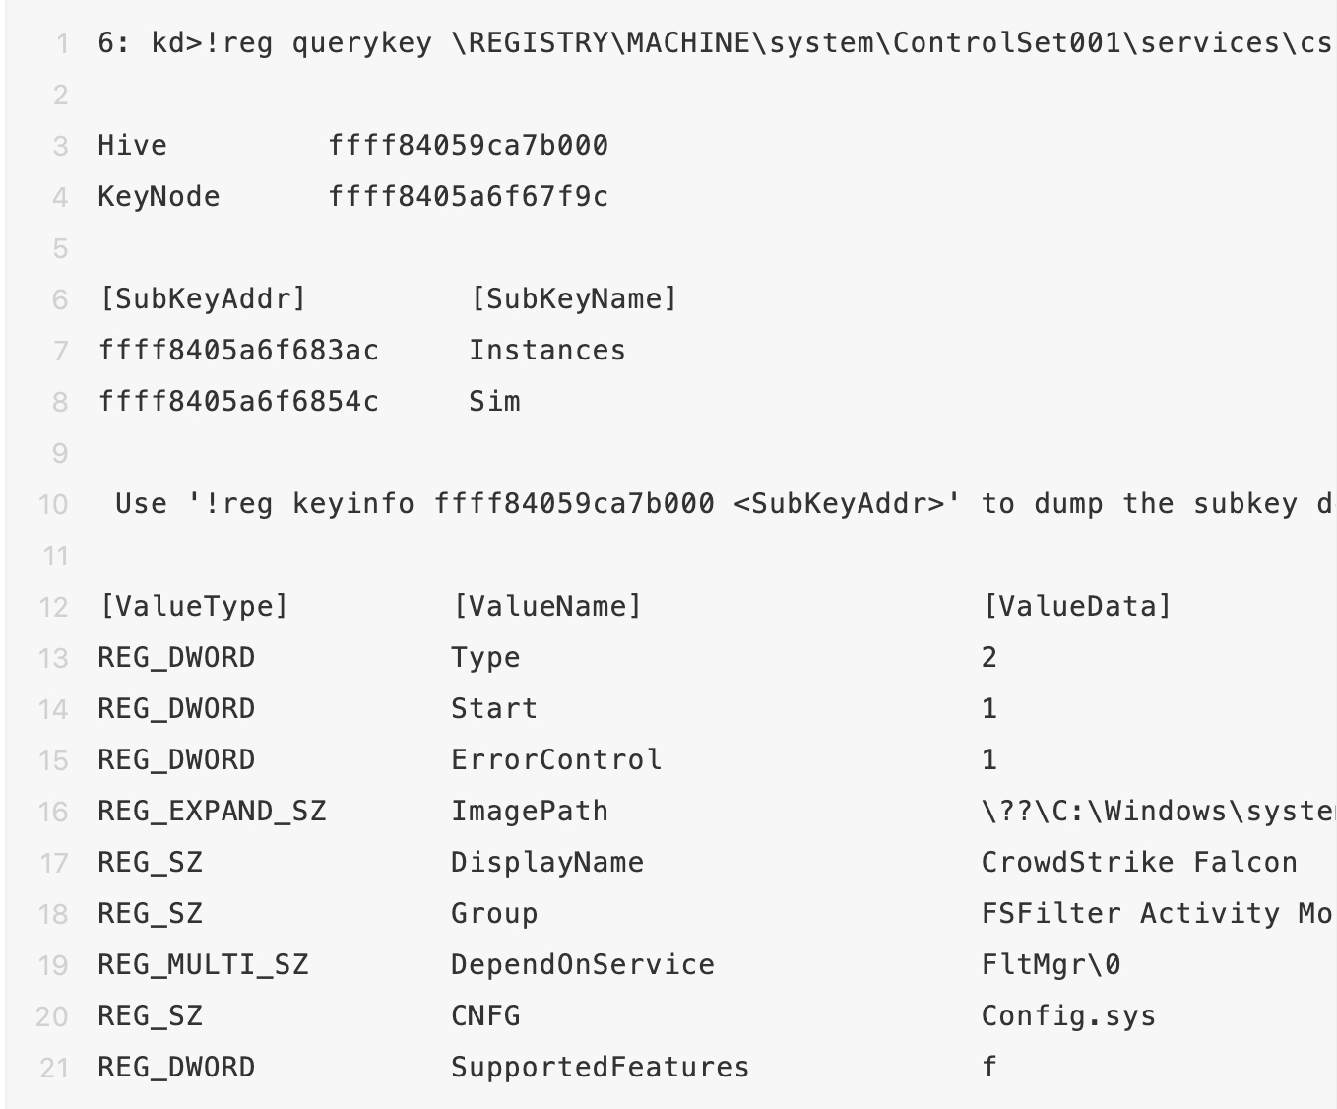Click the Hive address ffff84059ca7b000

(x=468, y=146)
